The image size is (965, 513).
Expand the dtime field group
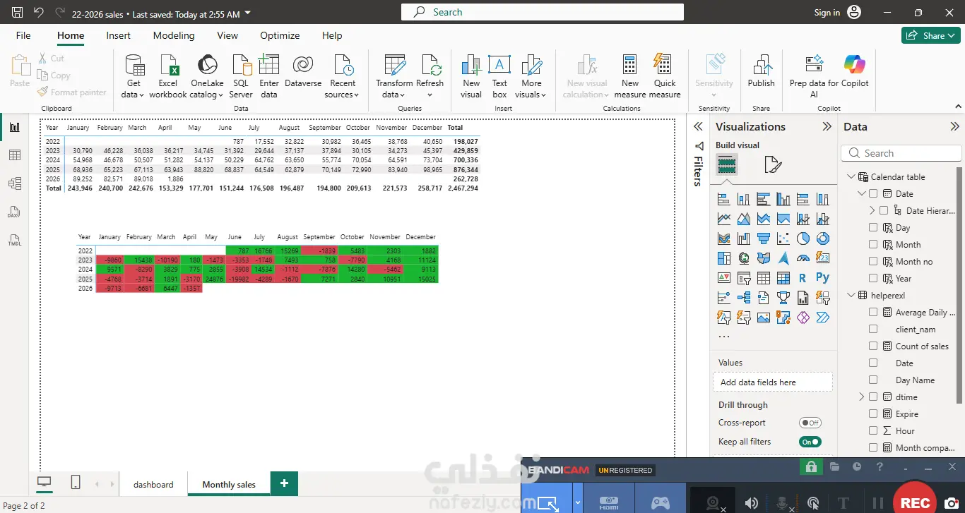point(862,397)
